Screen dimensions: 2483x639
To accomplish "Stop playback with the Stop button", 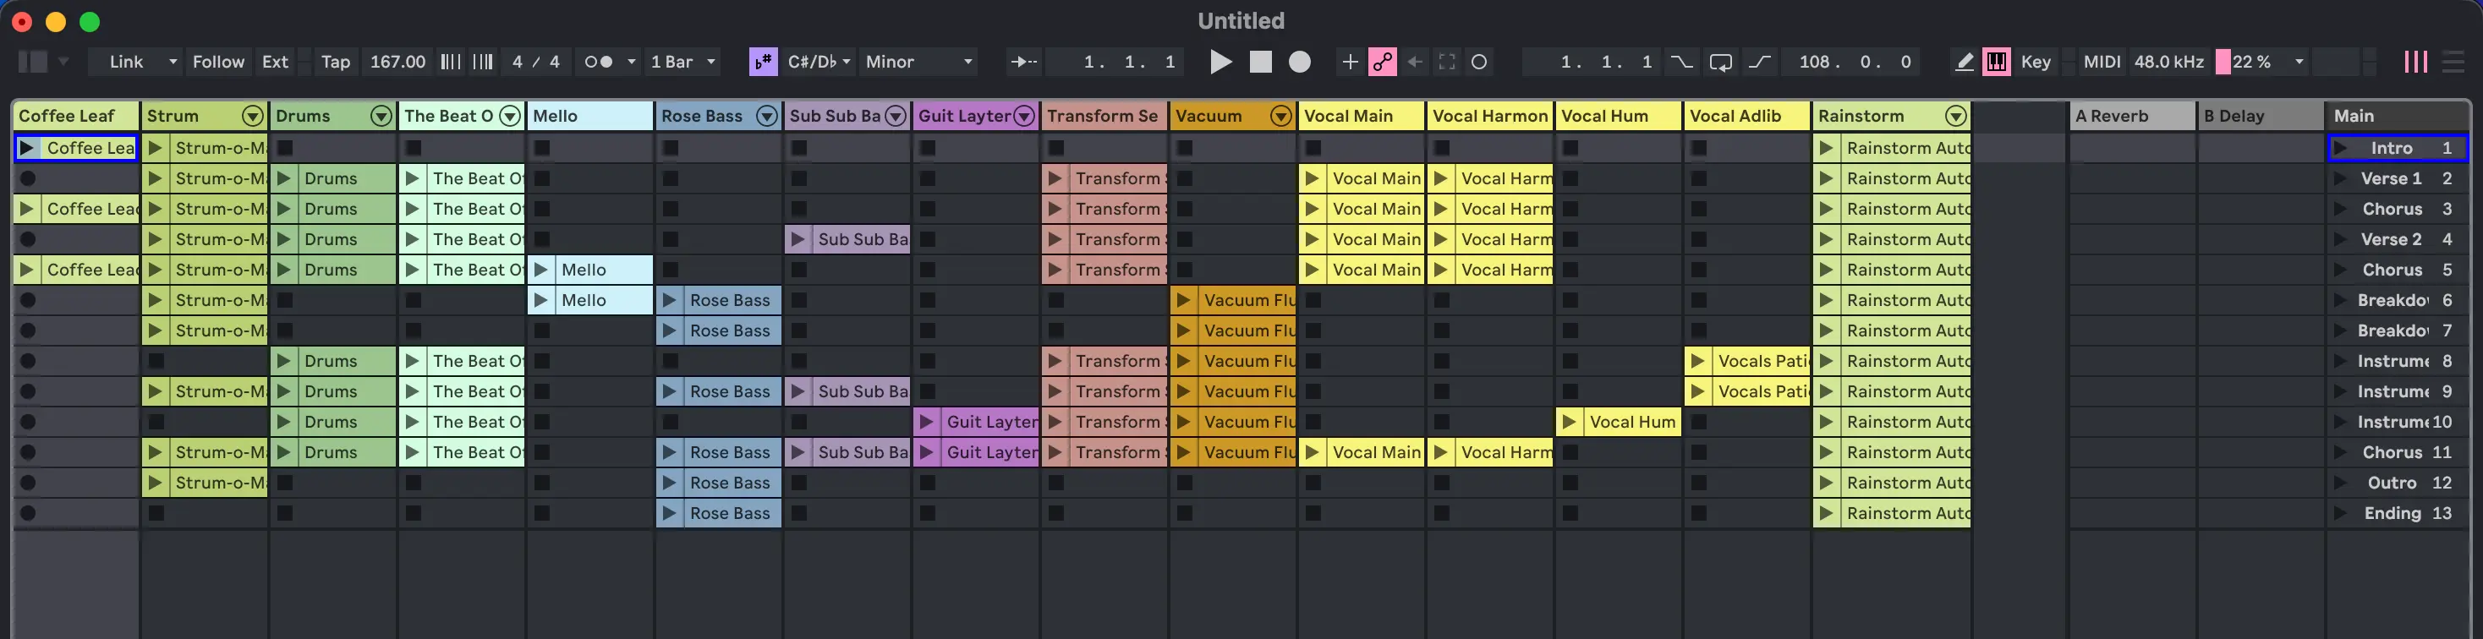I will [1261, 62].
